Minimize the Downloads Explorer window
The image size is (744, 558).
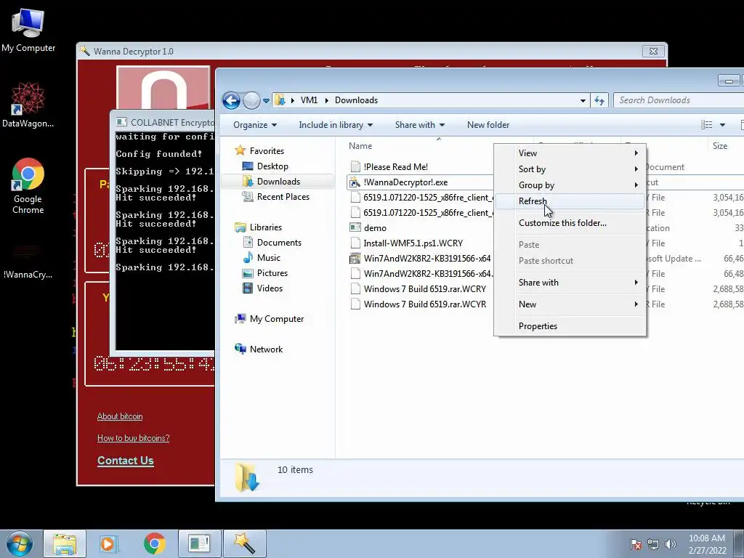pos(728,81)
